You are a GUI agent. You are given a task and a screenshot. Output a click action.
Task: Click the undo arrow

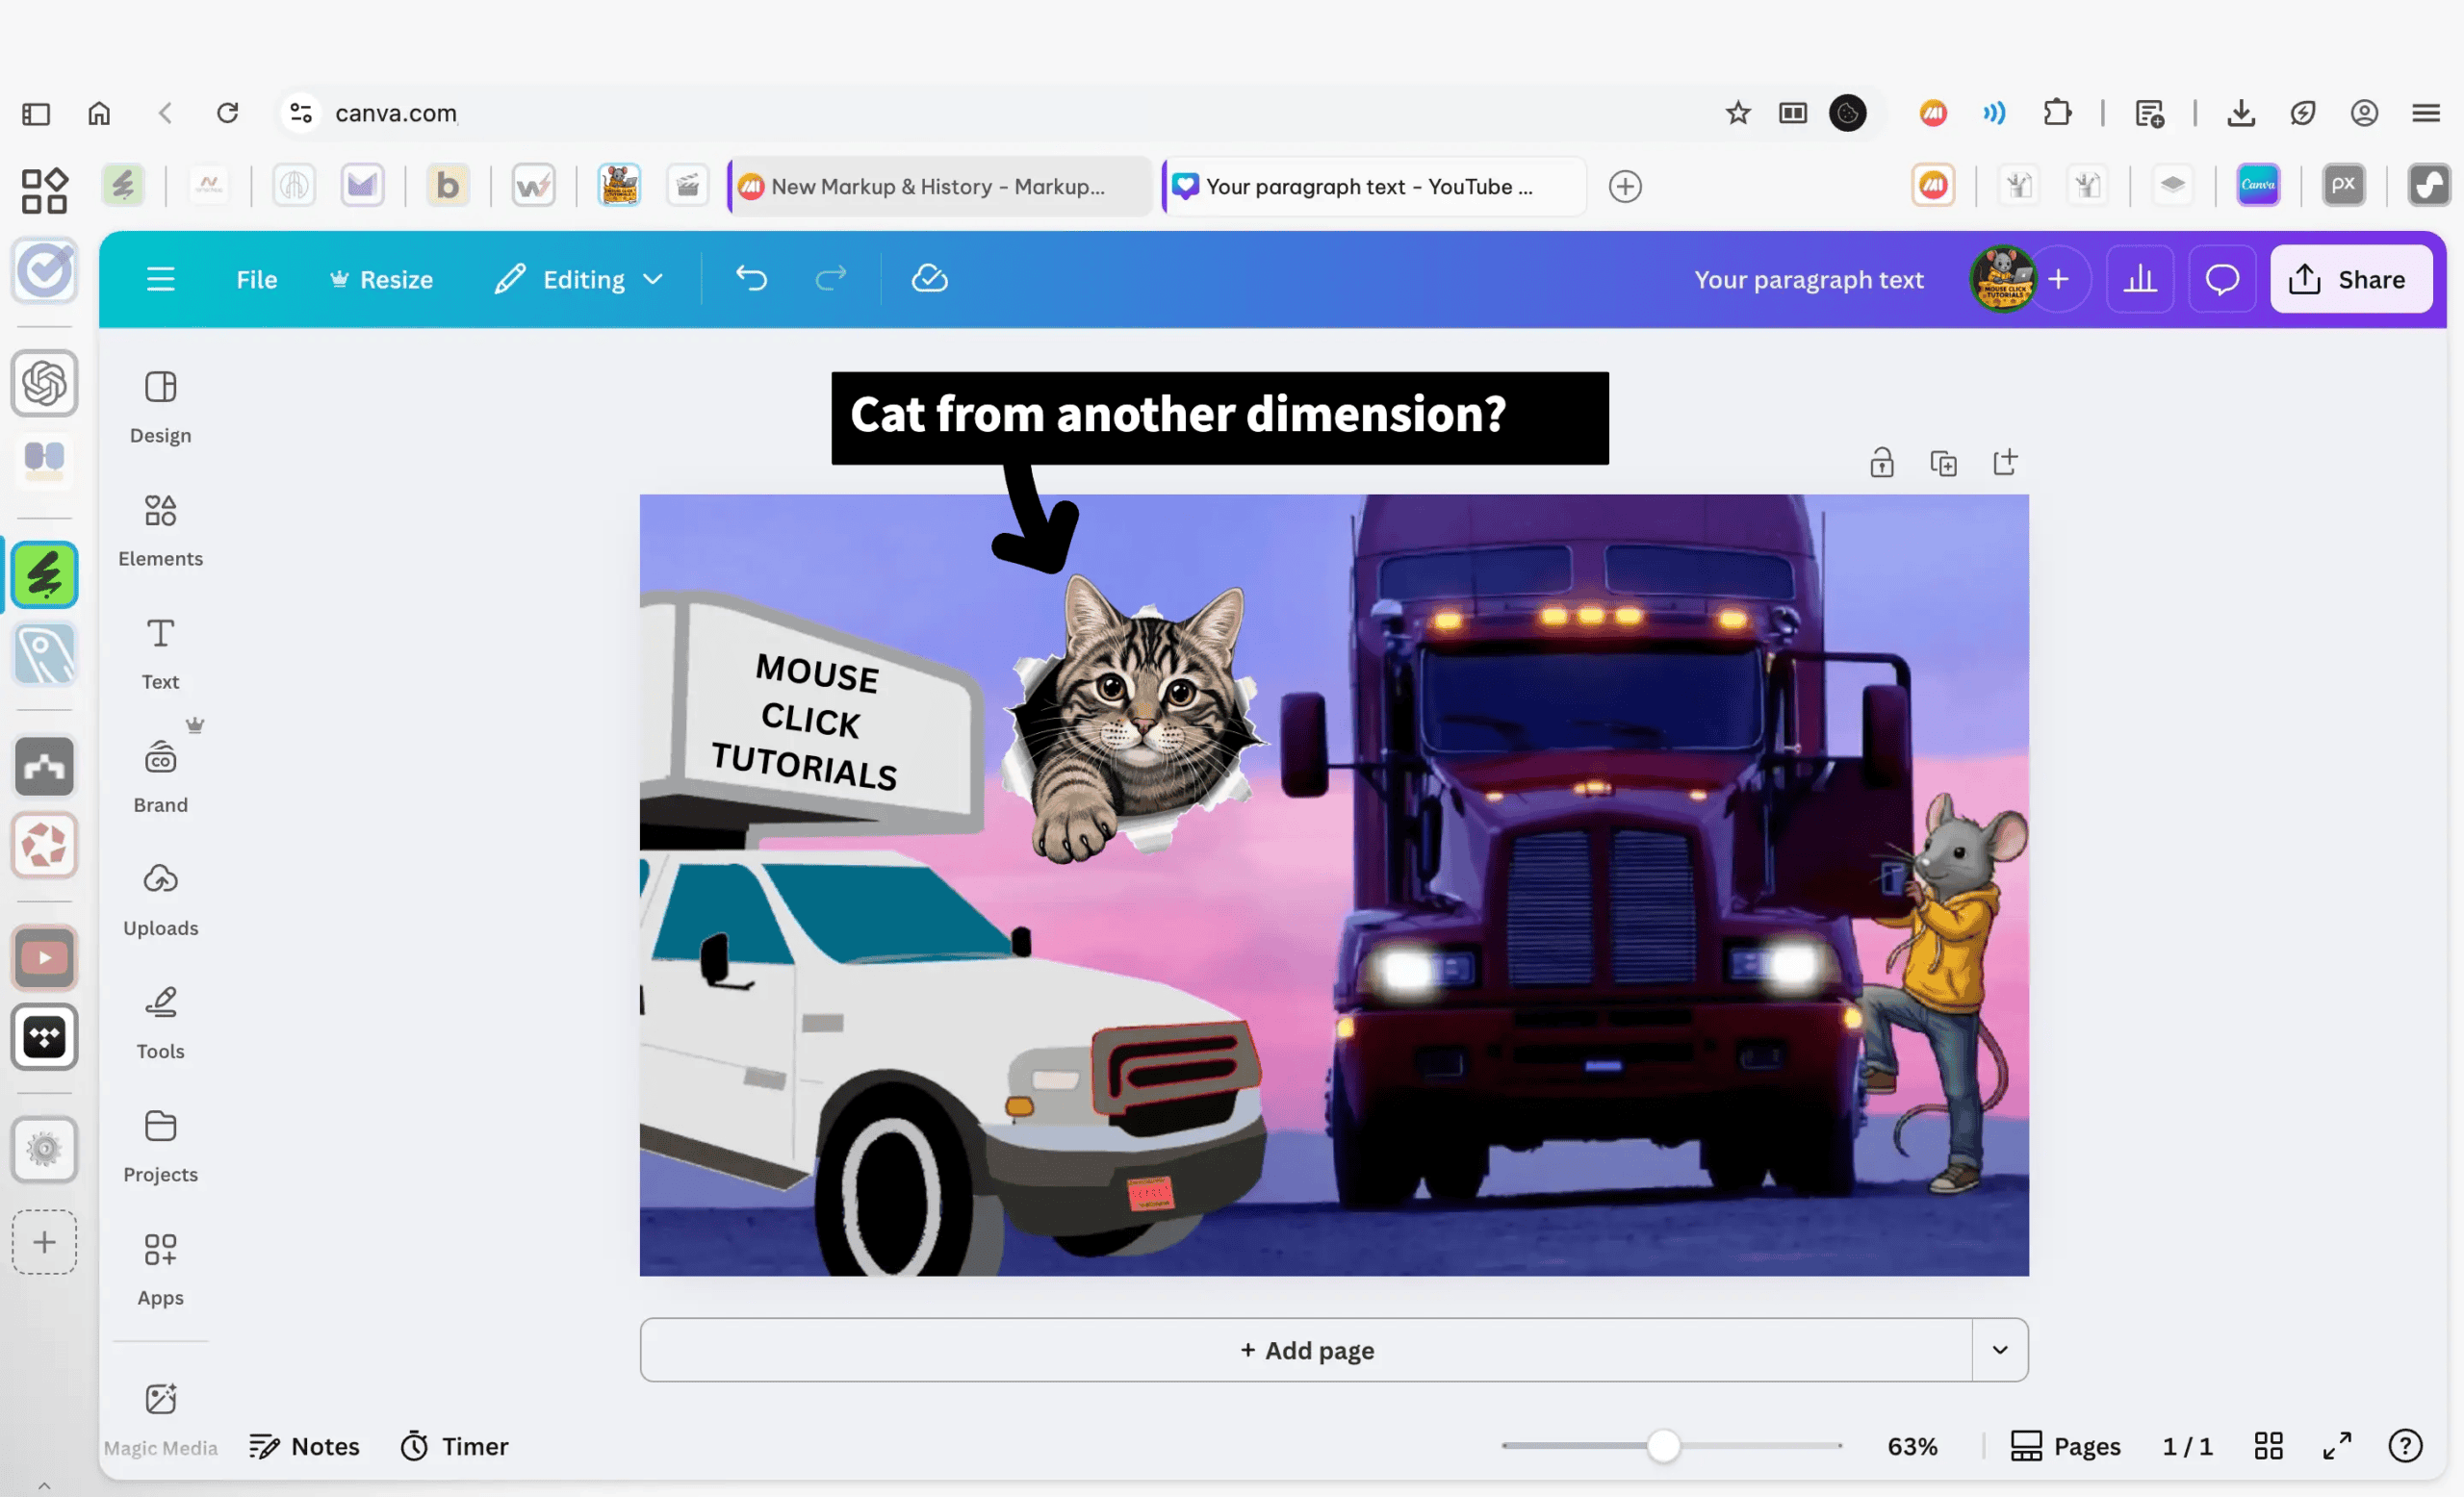click(751, 279)
